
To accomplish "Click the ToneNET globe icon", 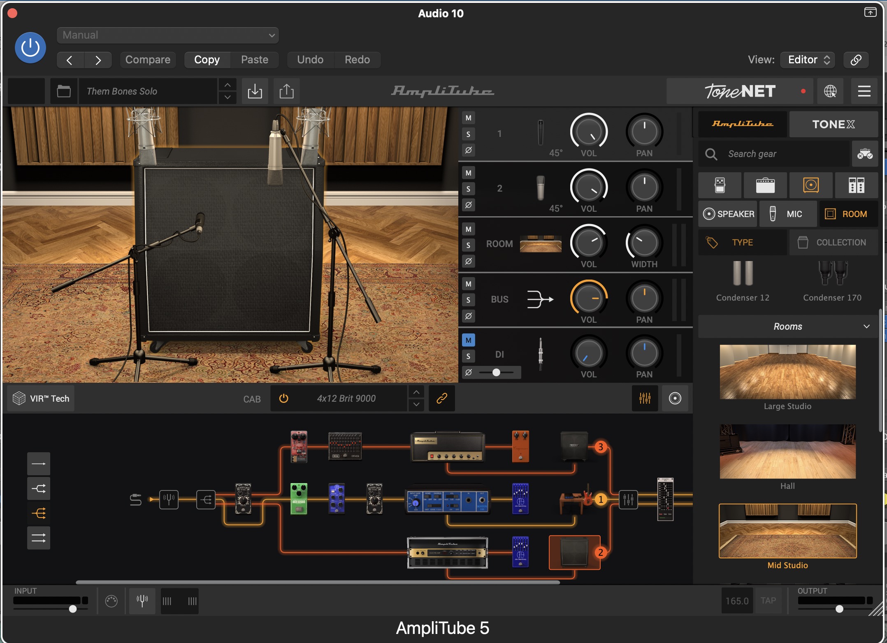I will [x=830, y=91].
